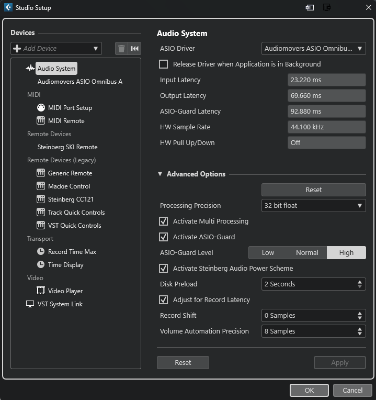Screen dimensions: 376x400
Task: Select MIDI Port Setup in device tree
Action: 70,108
